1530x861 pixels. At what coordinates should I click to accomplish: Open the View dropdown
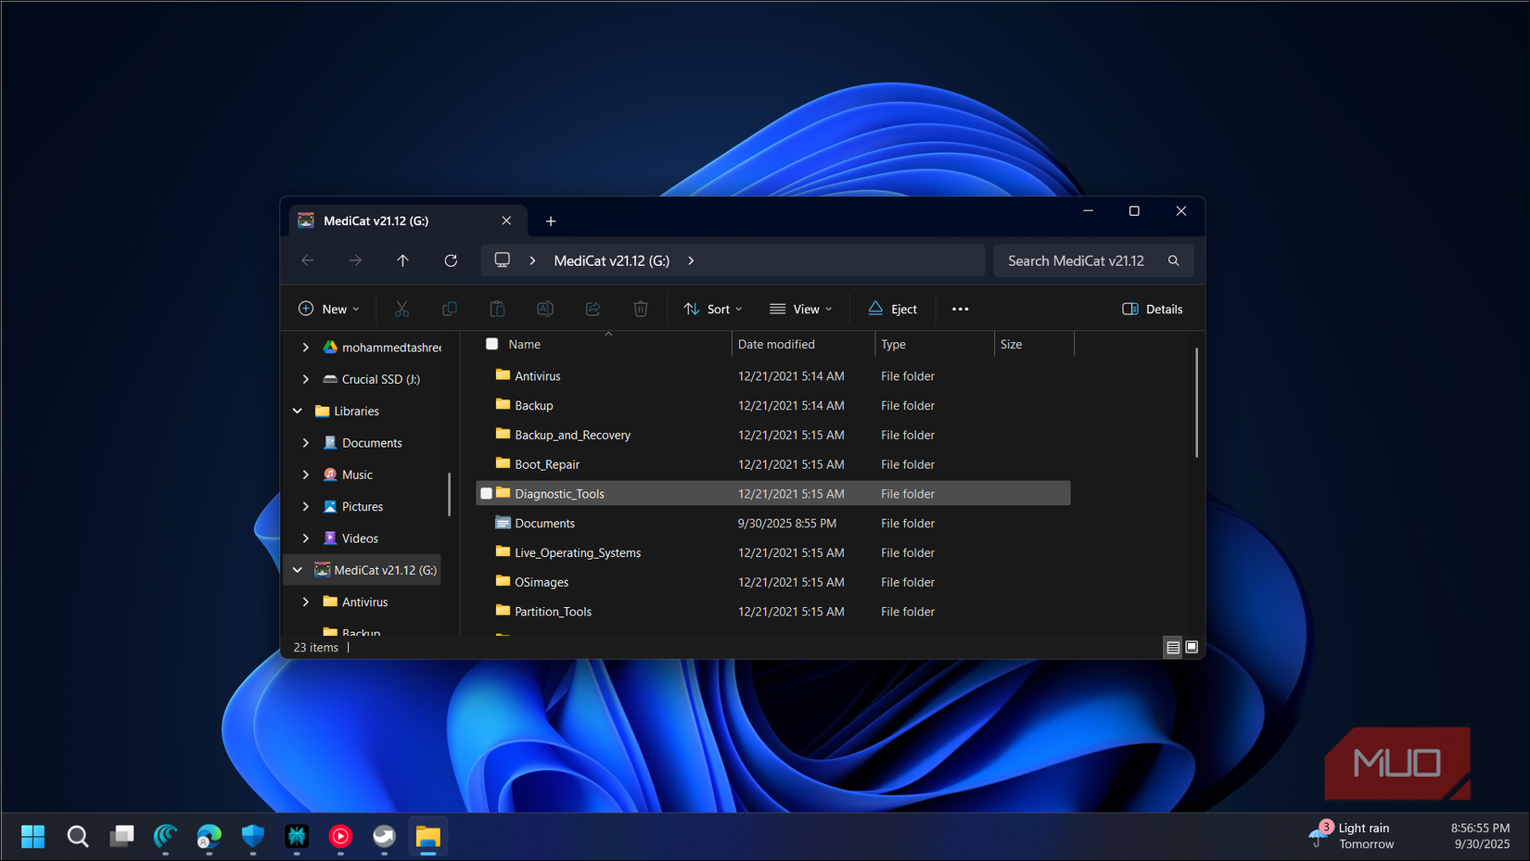tap(801, 309)
